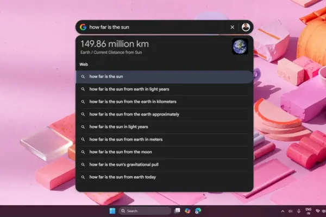Viewport: 326px width, 217px height.
Task: Click the Google logo in the search bar
Action: click(83, 27)
